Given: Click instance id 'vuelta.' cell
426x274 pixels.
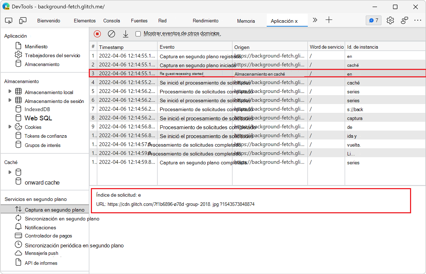Looking at the screenshot, I should [x=354, y=145].
